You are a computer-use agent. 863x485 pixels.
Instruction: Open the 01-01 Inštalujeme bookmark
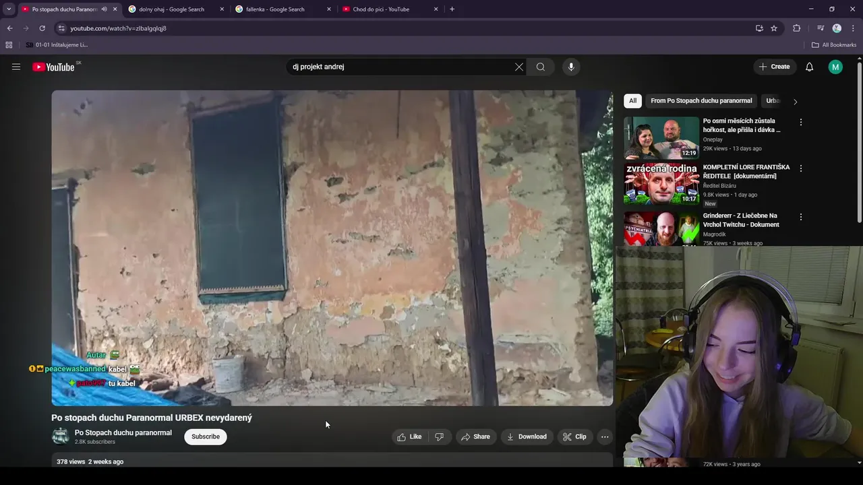[57, 45]
